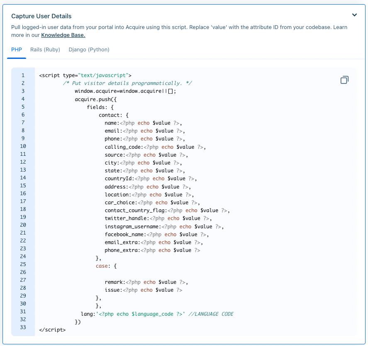The width and height of the screenshot is (368, 346).
Task: Click the calling_code field line
Action: (x=155, y=147)
